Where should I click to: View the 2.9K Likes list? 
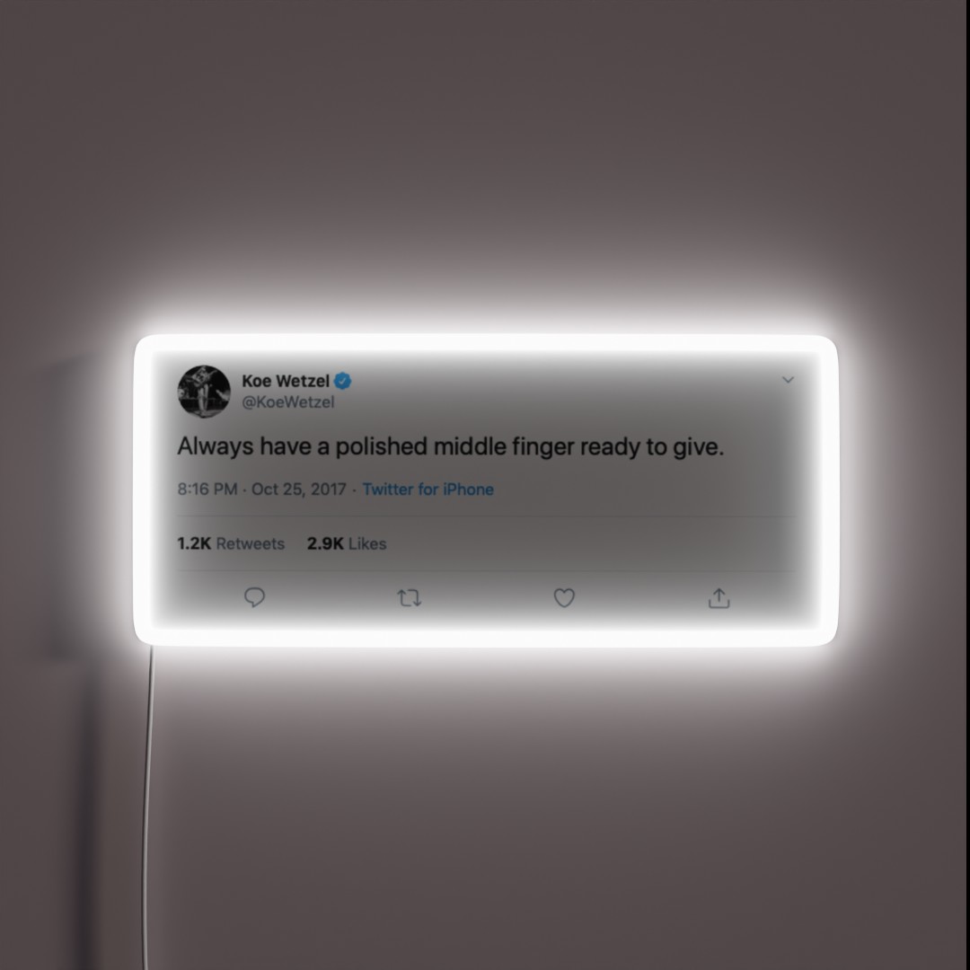[x=347, y=543]
